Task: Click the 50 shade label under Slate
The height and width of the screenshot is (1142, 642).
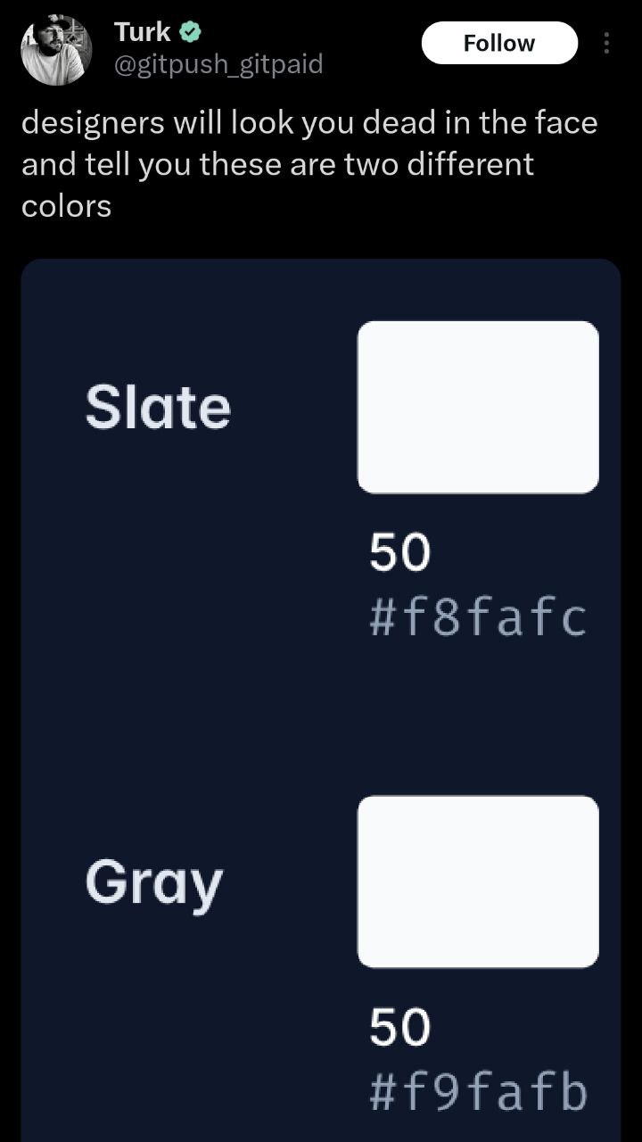Action: pos(399,553)
